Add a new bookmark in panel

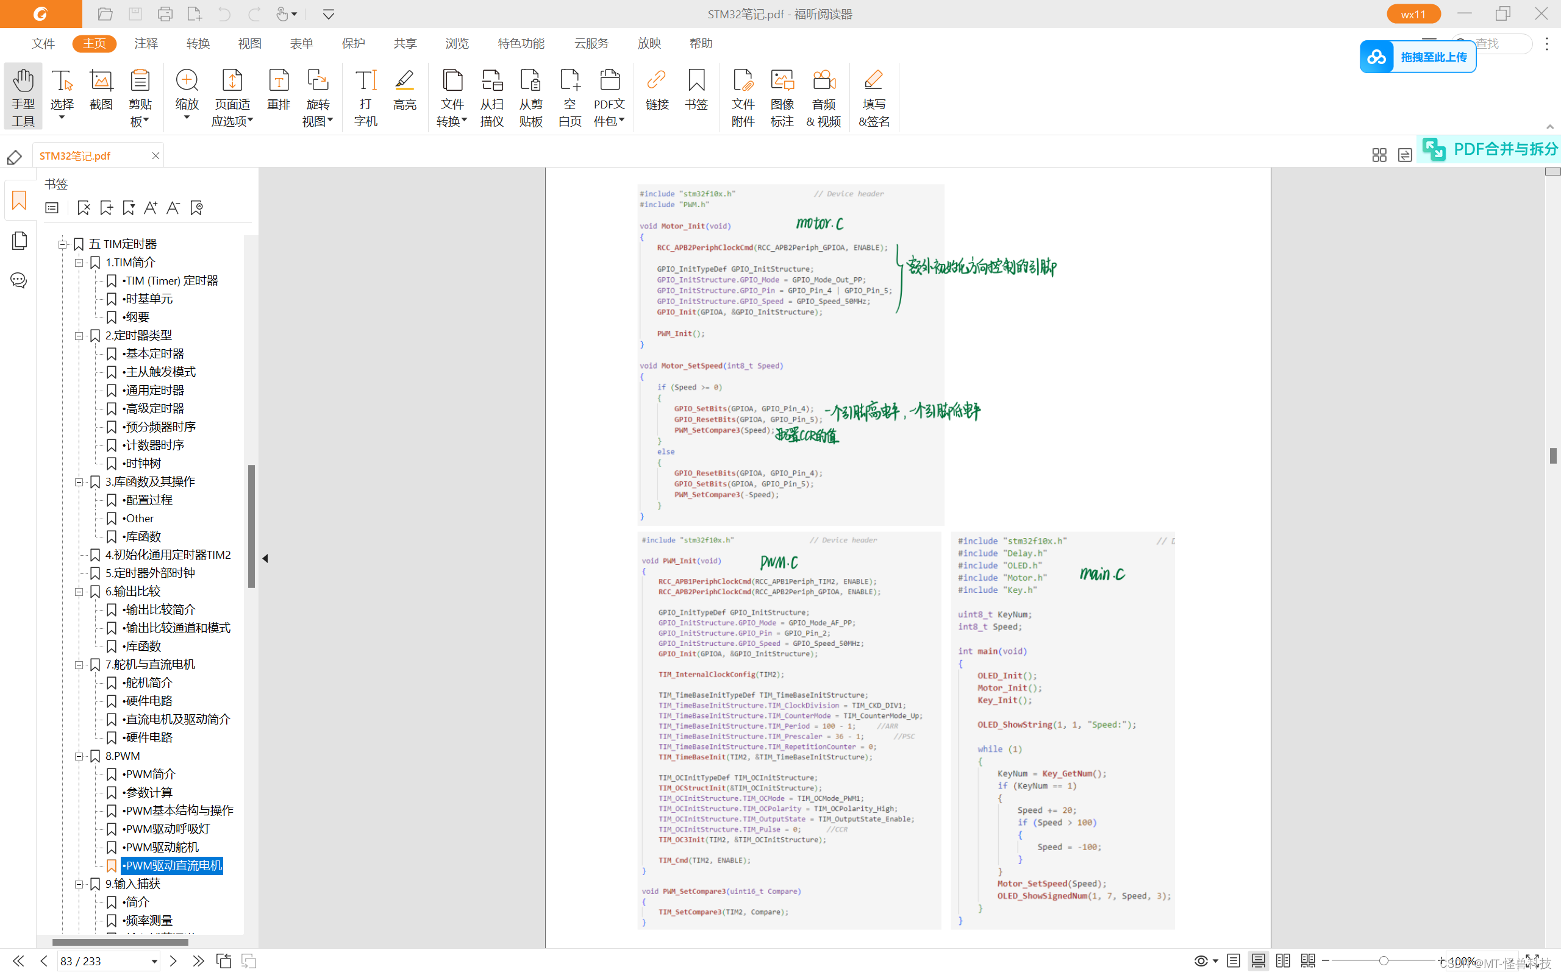click(x=107, y=208)
